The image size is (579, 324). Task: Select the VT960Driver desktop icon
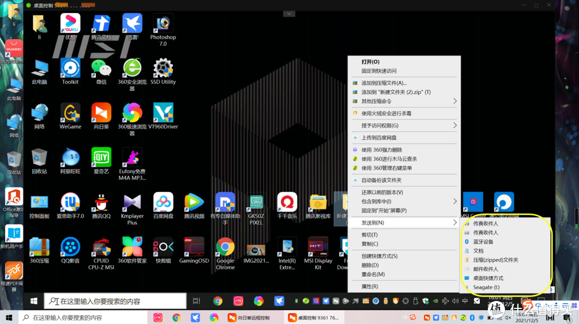pos(163,116)
